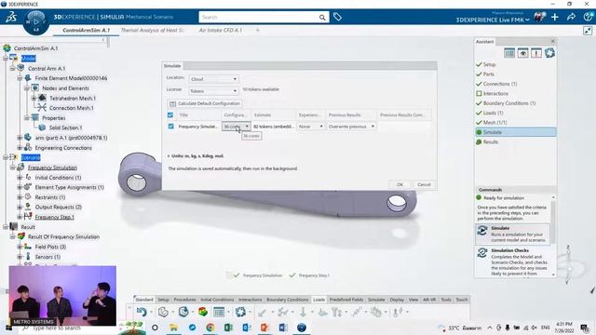Click the colored cube icon in the bottom toolbar

[x=203, y=312]
